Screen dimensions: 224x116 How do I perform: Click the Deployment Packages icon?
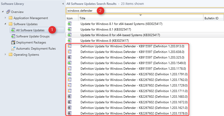13,42
